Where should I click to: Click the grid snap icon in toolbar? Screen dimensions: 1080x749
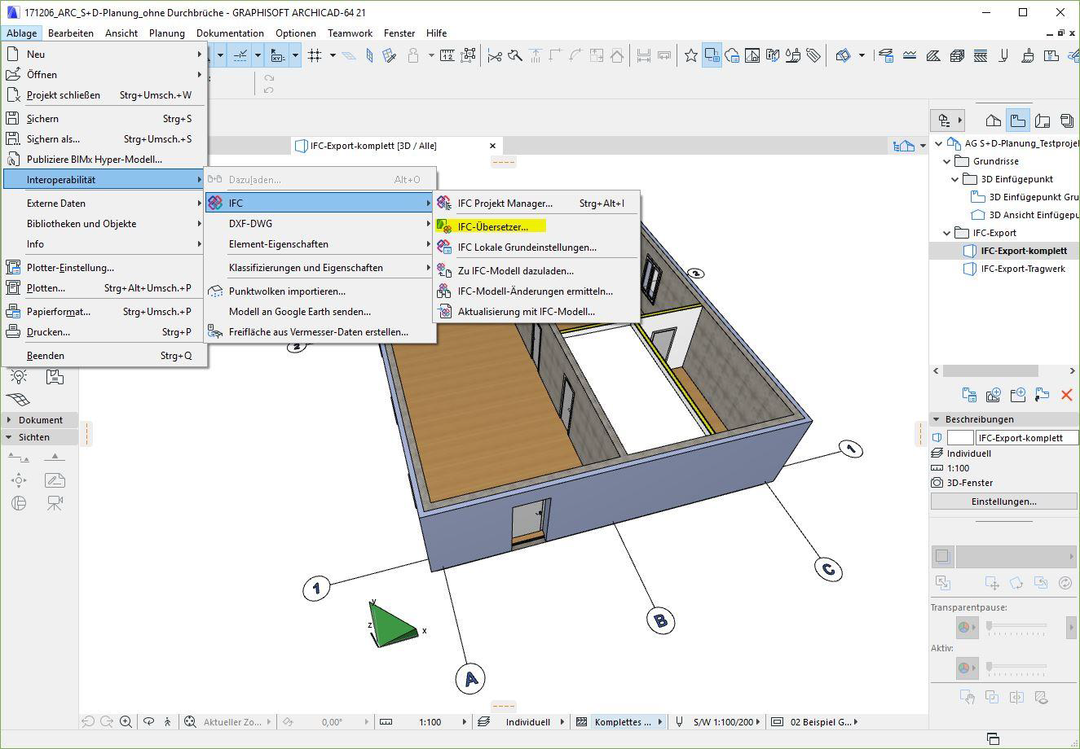[315, 55]
